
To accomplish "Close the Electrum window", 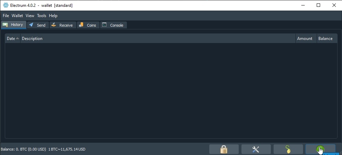I will point(334,5).
